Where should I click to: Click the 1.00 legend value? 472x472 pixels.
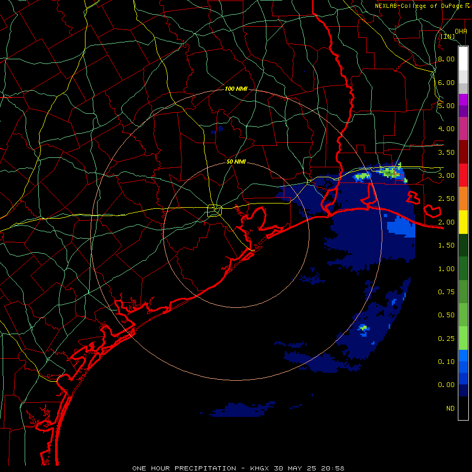[446, 269]
